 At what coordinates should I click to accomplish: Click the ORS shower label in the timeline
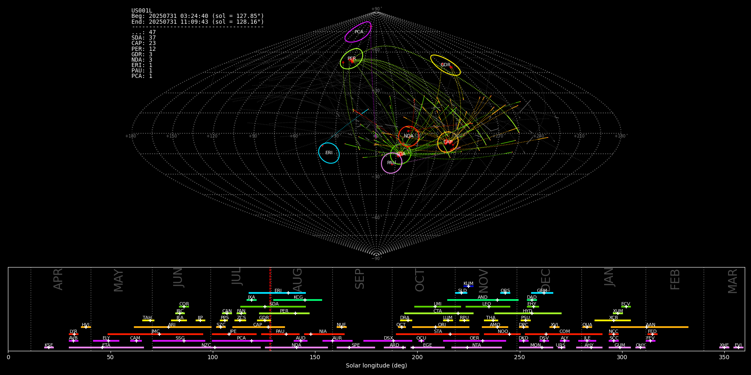505,291
